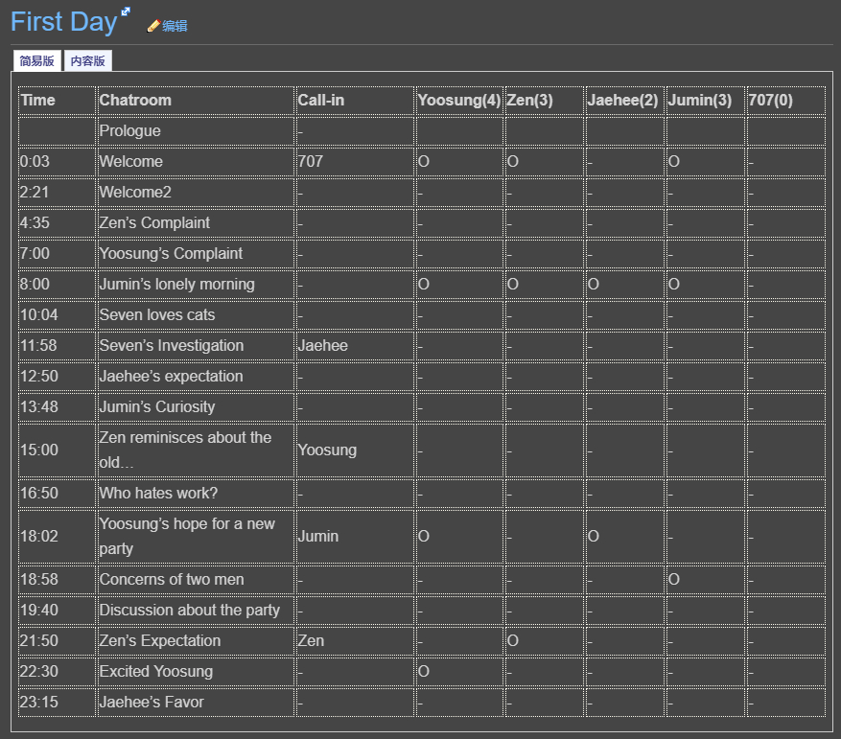The width and height of the screenshot is (841, 739).
Task: Select the 7:00 time cell
Action: (x=57, y=253)
